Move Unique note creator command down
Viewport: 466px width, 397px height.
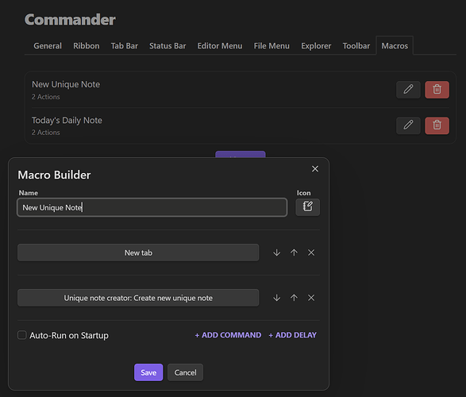277,298
